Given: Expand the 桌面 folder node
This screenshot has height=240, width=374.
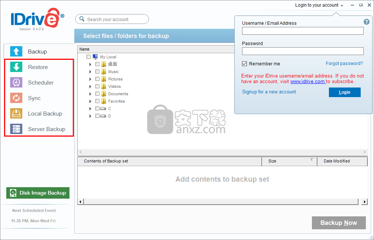Looking at the screenshot, I should coord(91,64).
